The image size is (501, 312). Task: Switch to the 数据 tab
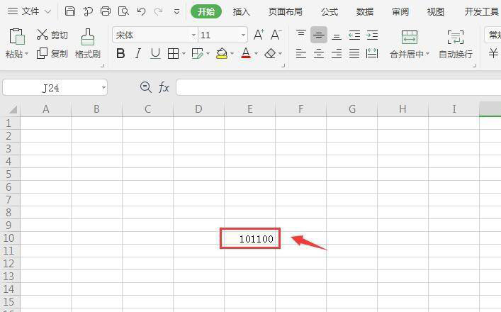[364, 12]
